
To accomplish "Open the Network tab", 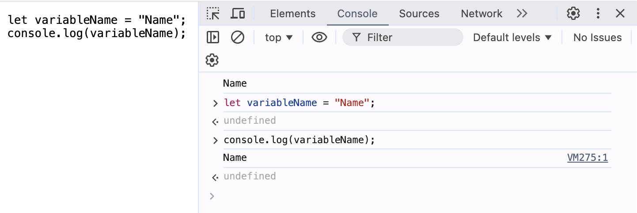I will click(x=482, y=14).
